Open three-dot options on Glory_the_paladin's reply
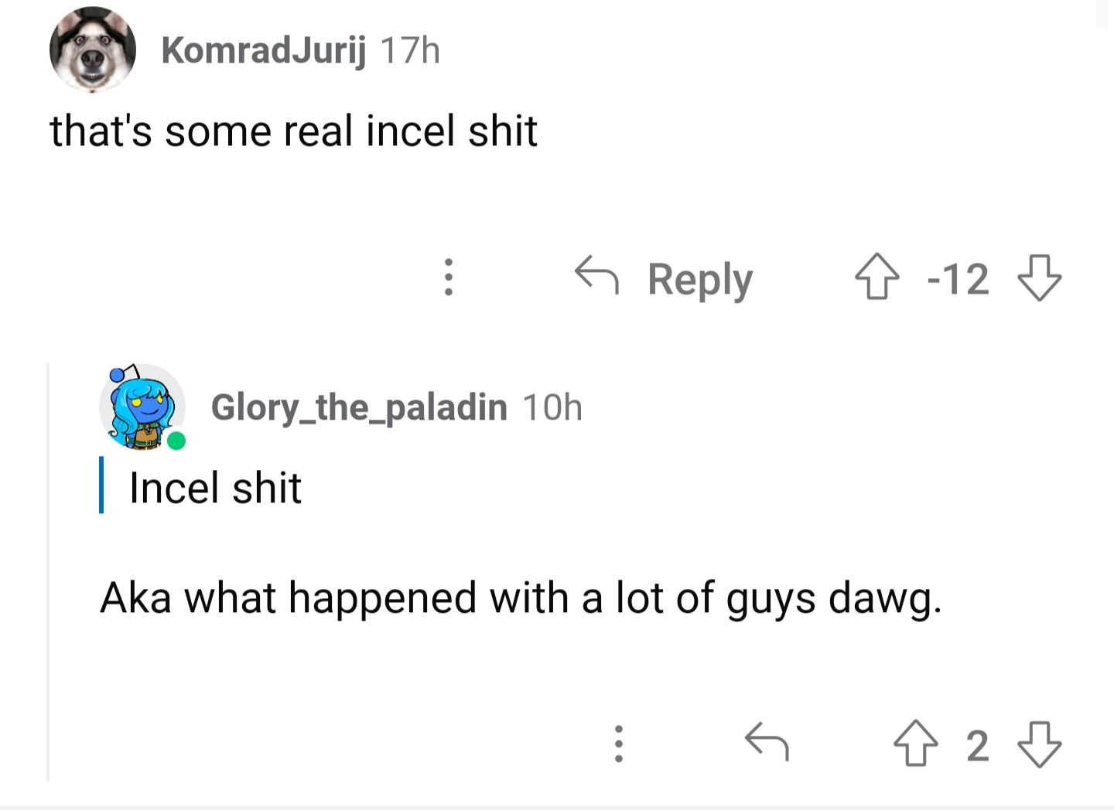The height and width of the screenshot is (810, 1114). (x=618, y=744)
